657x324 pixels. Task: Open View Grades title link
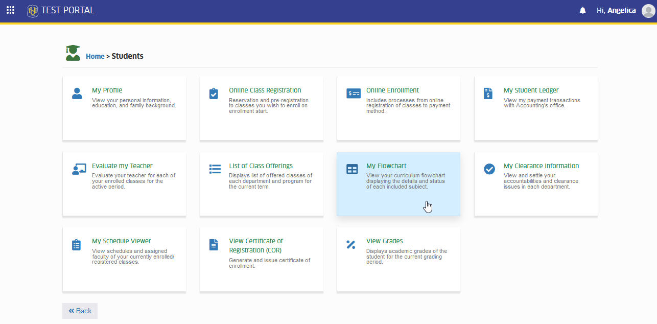click(x=385, y=241)
